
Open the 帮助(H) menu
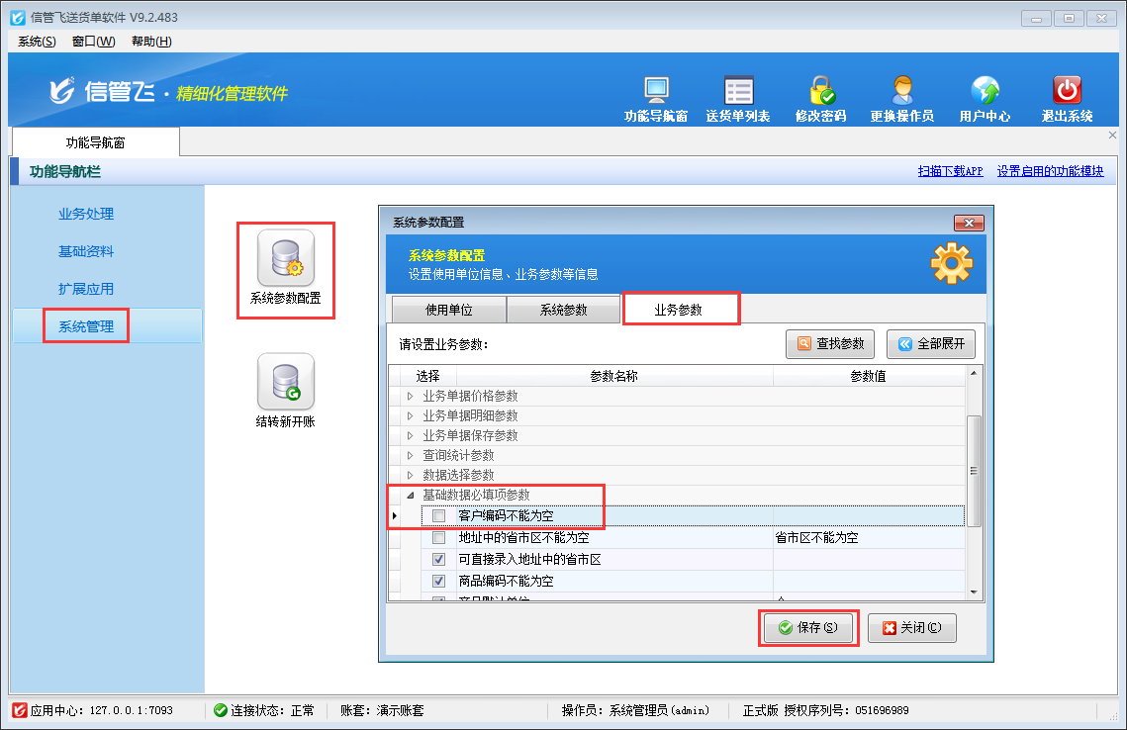click(151, 41)
